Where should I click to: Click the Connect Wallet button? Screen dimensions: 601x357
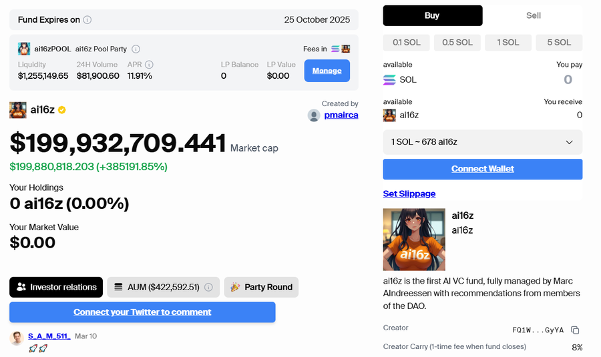pos(483,169)
